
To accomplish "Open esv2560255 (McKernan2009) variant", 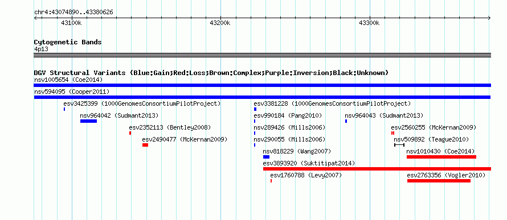I will coord(434,127).
